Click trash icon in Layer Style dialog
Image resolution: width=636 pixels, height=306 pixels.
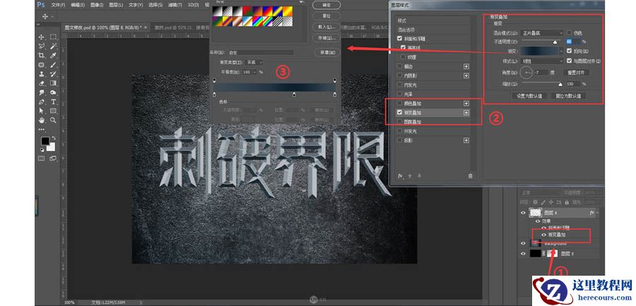coord(470,176)
